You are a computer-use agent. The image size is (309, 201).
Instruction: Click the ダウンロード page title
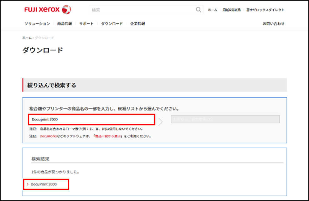(x=43, y=50)
